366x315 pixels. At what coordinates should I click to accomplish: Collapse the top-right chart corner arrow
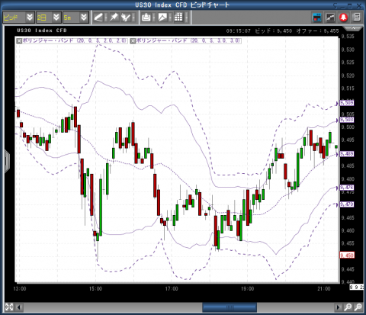point(353,27)
